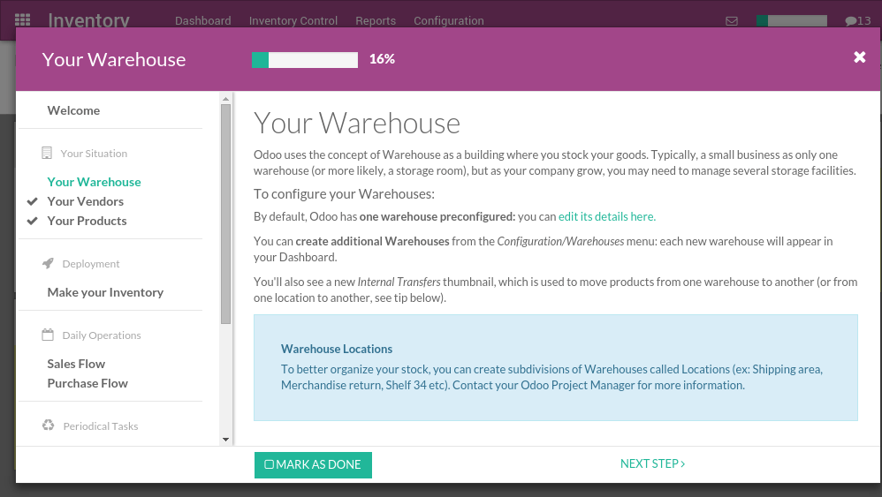Click the Mark As Done button
The width and height of the screenshot is (882, 497).
pos(313,465)
